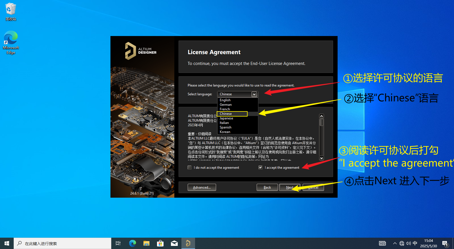
Task: Click the '2023年4月' date line in agreement
Action: [195, 125]
